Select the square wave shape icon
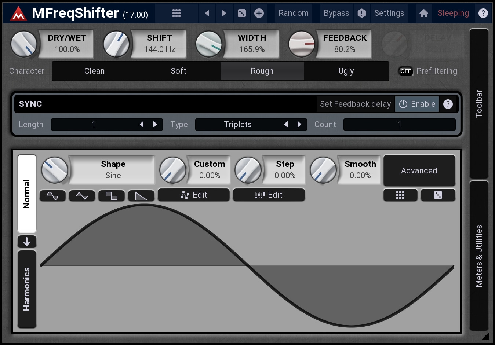The image size is (495, 345). (111, 196)
